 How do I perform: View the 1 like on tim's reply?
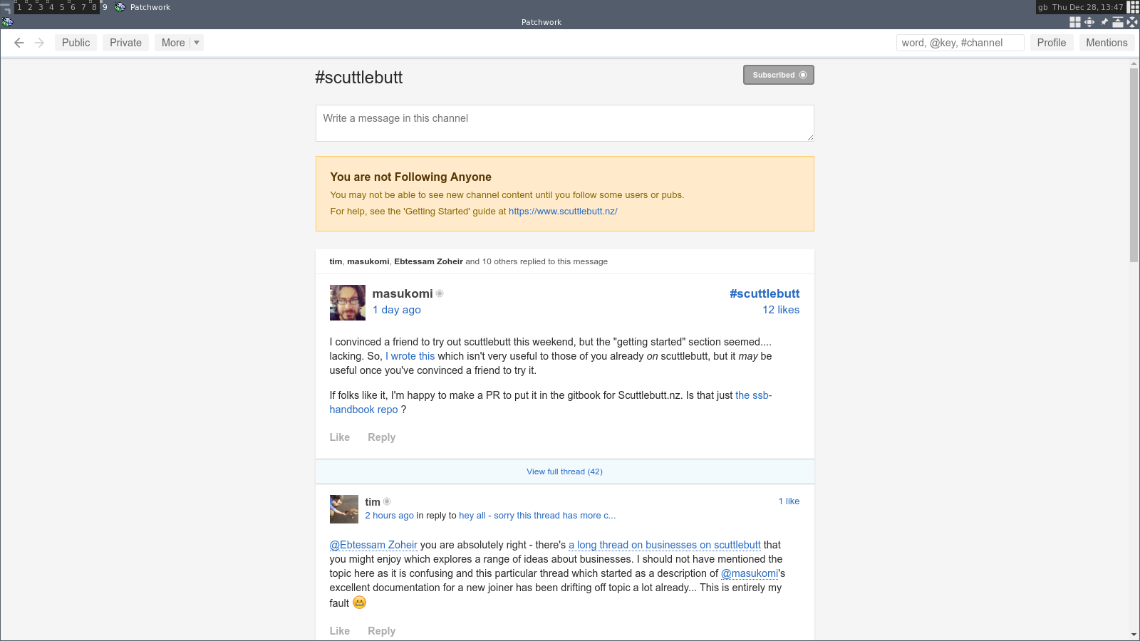click(x=789, y=501)
